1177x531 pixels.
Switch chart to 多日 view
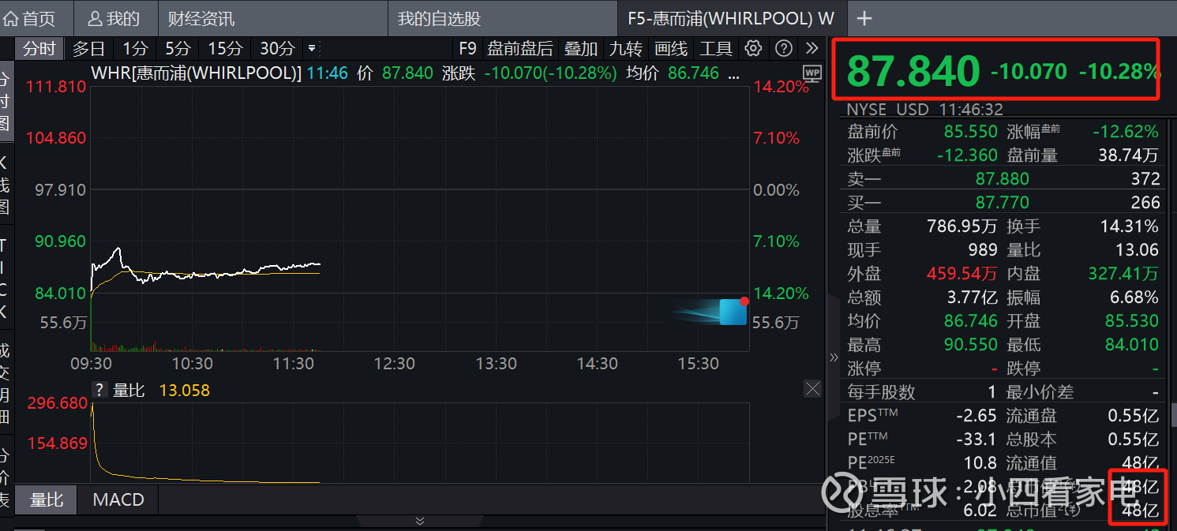coord(88,49)
